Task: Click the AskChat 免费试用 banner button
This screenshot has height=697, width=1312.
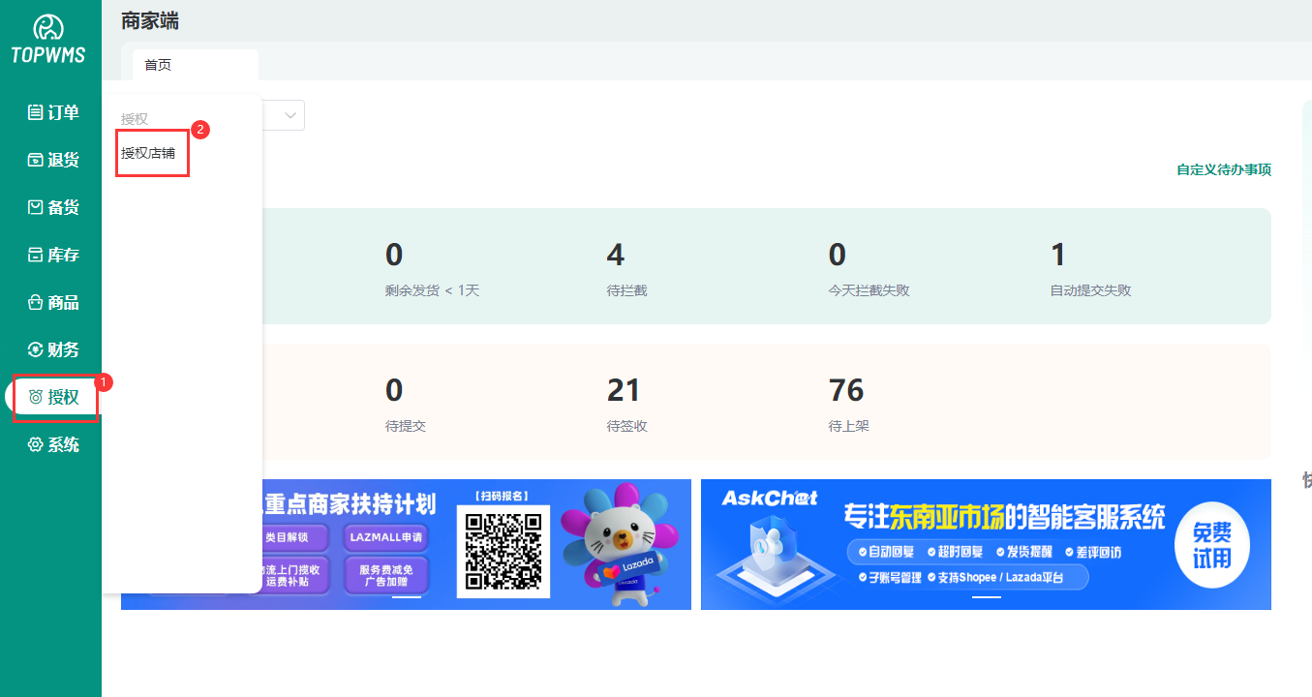Action: pos(1211,546)
